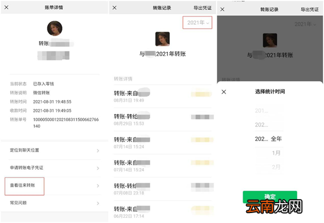
Task: Tap the 转账时间 value 2021-08-31 19:48:55
Action: [x=52, y=102]
